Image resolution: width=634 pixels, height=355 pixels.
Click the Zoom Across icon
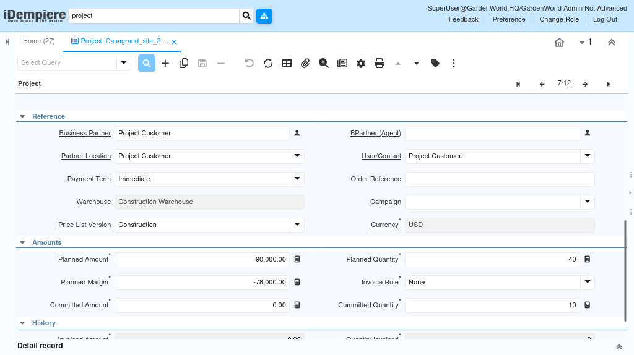324,63
